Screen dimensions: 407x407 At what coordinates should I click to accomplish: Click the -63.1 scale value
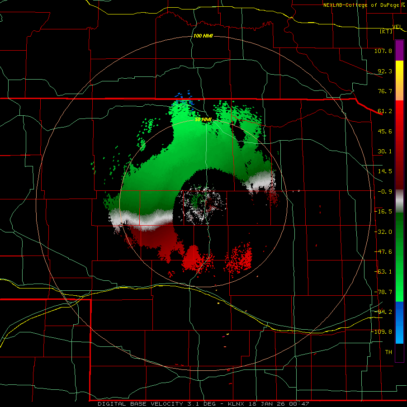click(383, 272)
